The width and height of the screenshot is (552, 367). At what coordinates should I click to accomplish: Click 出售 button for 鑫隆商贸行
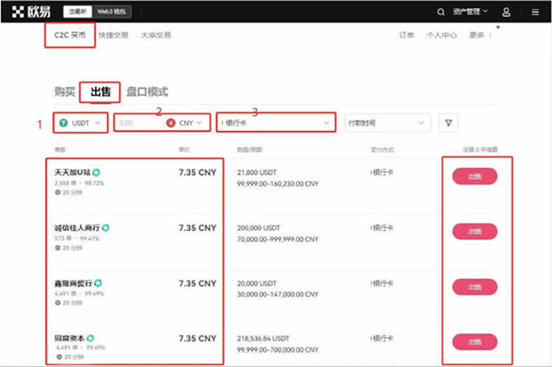click(475, 287)
